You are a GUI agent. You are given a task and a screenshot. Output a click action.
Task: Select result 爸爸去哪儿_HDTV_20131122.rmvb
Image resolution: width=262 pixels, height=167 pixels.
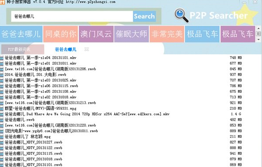(33, 148)
